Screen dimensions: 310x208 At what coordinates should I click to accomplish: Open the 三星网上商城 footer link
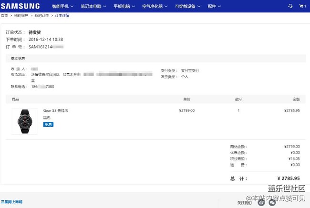click(x=11, y=202)
